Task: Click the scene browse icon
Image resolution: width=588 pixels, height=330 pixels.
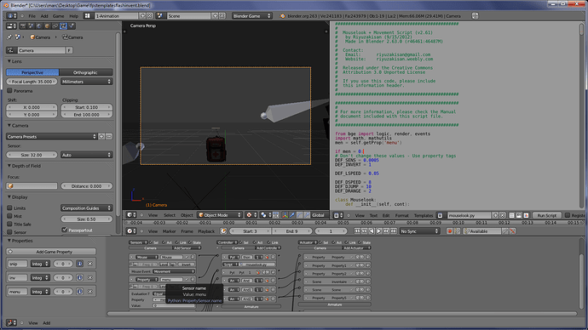Action: 160,15
